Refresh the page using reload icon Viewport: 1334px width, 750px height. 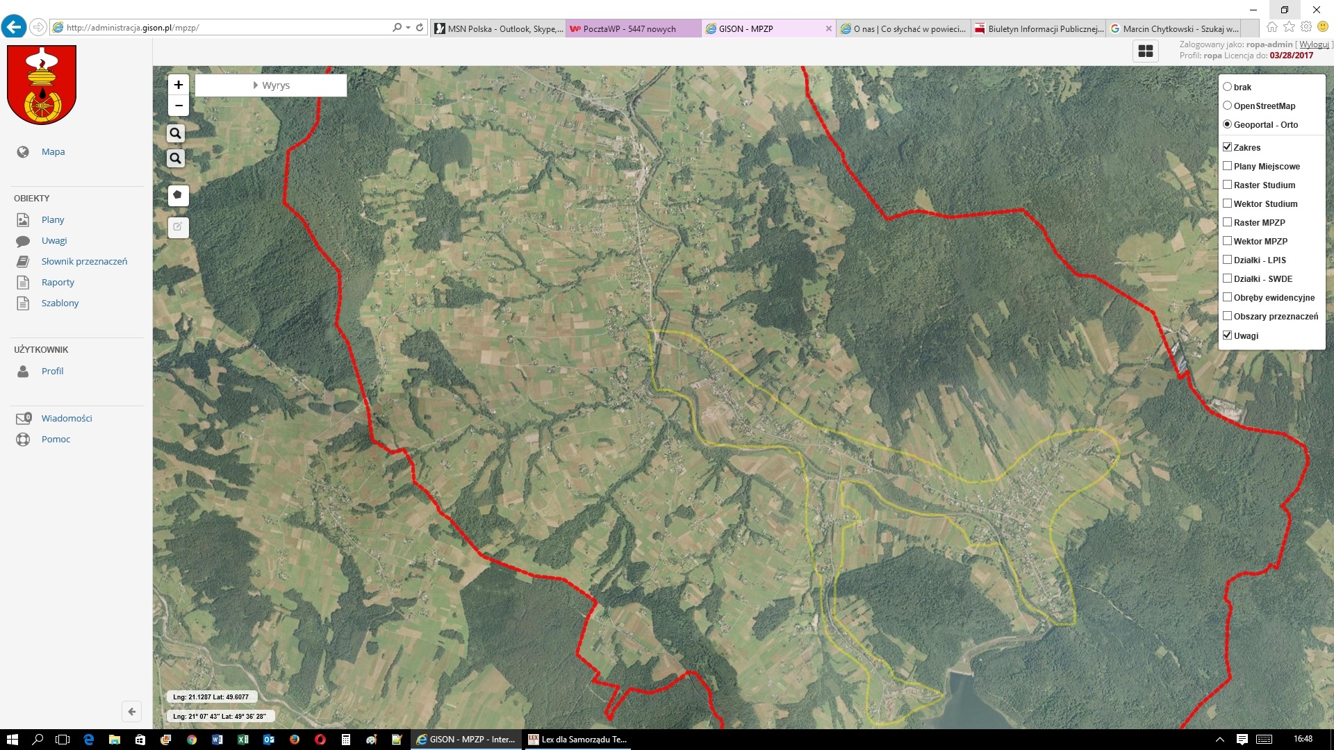(420, 28)
